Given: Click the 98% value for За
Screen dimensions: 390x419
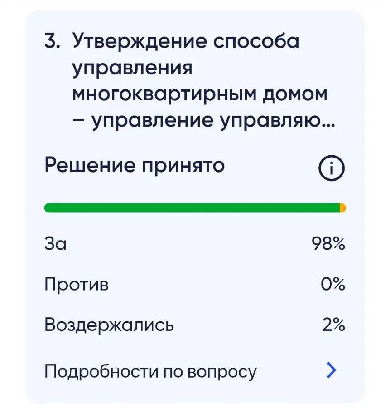Looking at the screenshot, I should (x=328, y=244).
